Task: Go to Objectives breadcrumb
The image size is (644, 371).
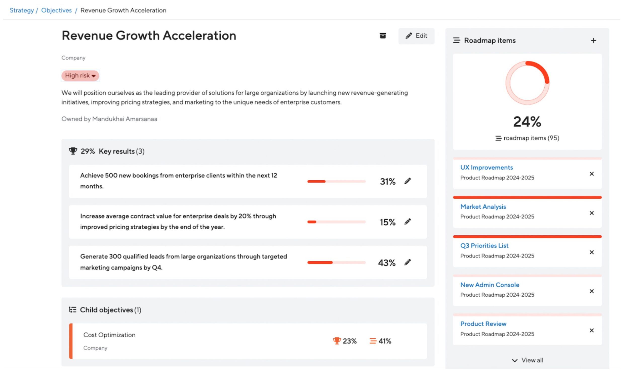Action: [56, 11]
